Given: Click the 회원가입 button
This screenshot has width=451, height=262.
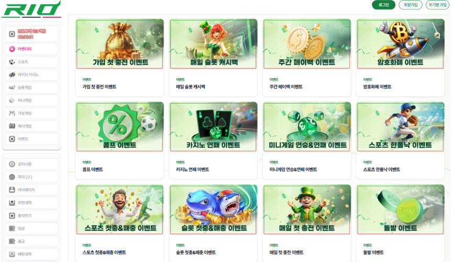Looking at the screenshot, I should 411,5.
